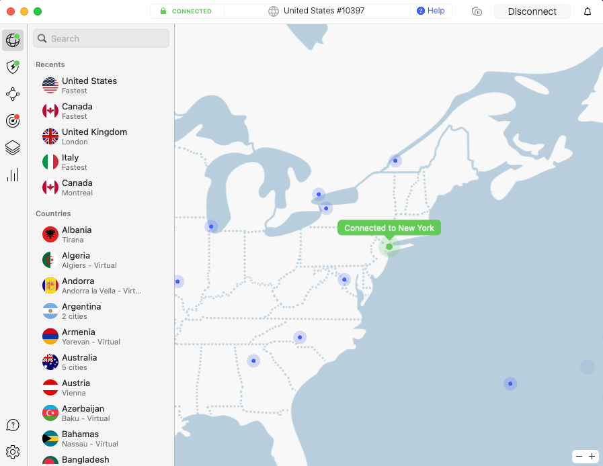
Task: Click the Austria flag icon
Action: [50, 387]
